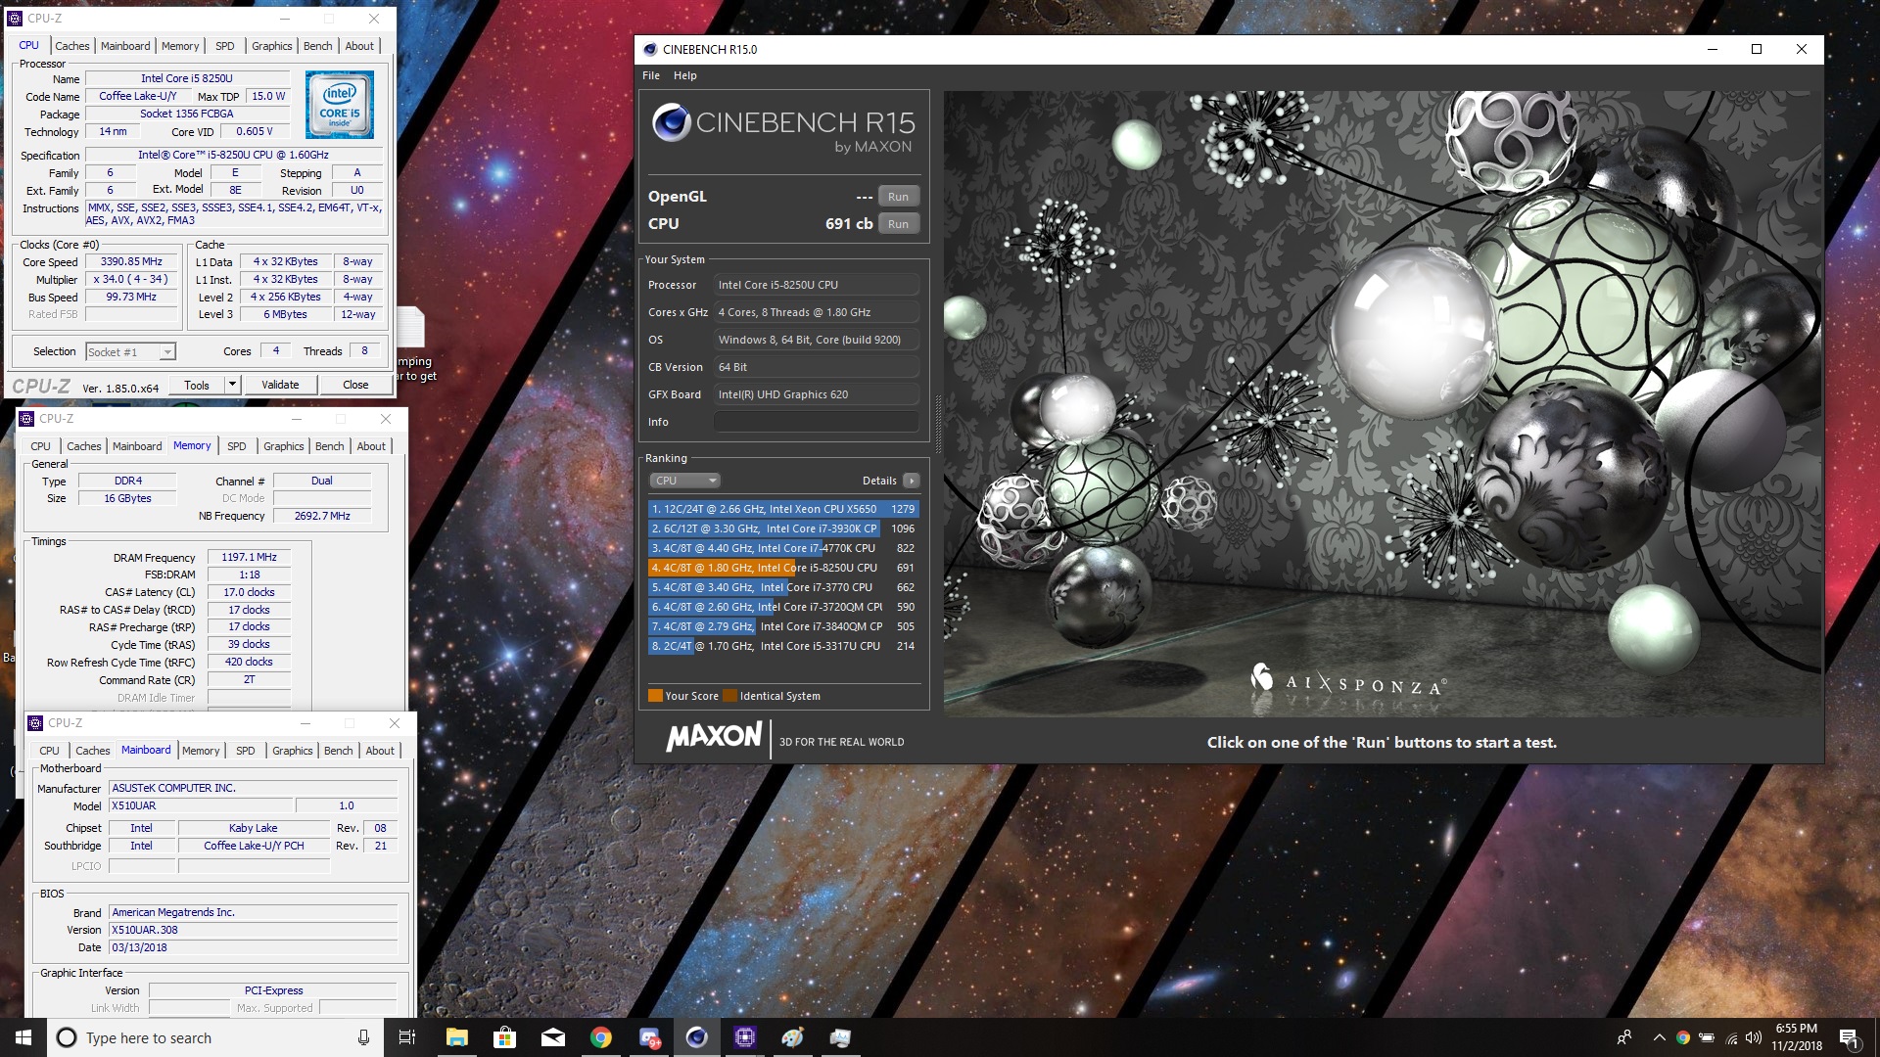Click orange Your Score legend swatch
Screen dimensions: 1880x1057
(x=655, y=696)
